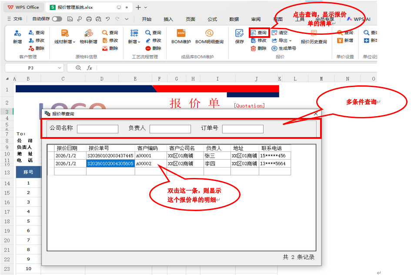Click the 李四 cell in results
The image size is (411, 275).
click(x=217, y=164)
